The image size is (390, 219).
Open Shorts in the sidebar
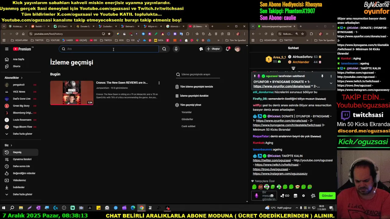tap(16, 66)
